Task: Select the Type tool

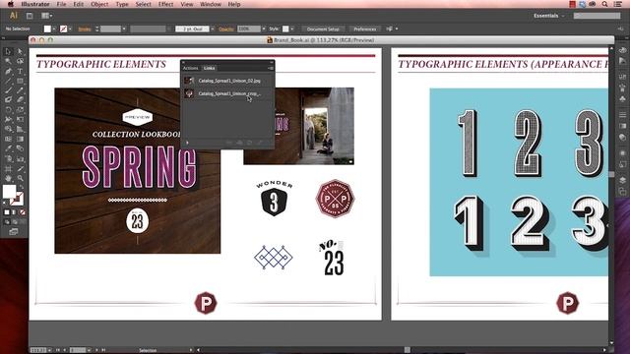Action: click(x=20, y=71)
